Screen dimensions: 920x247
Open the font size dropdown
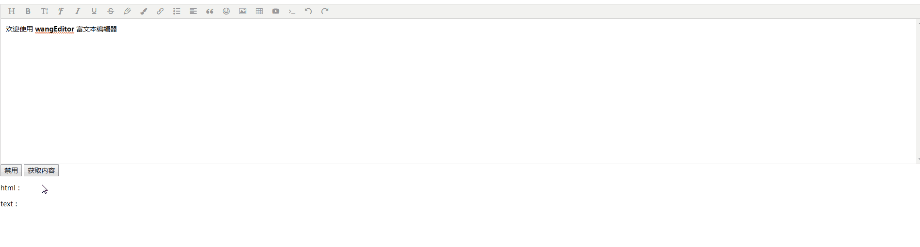click(x=45, y=11)
